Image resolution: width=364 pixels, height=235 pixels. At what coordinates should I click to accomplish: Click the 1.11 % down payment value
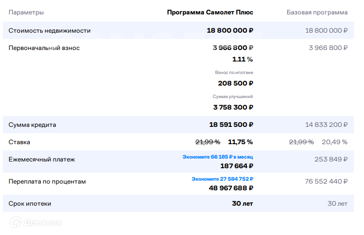242,59
